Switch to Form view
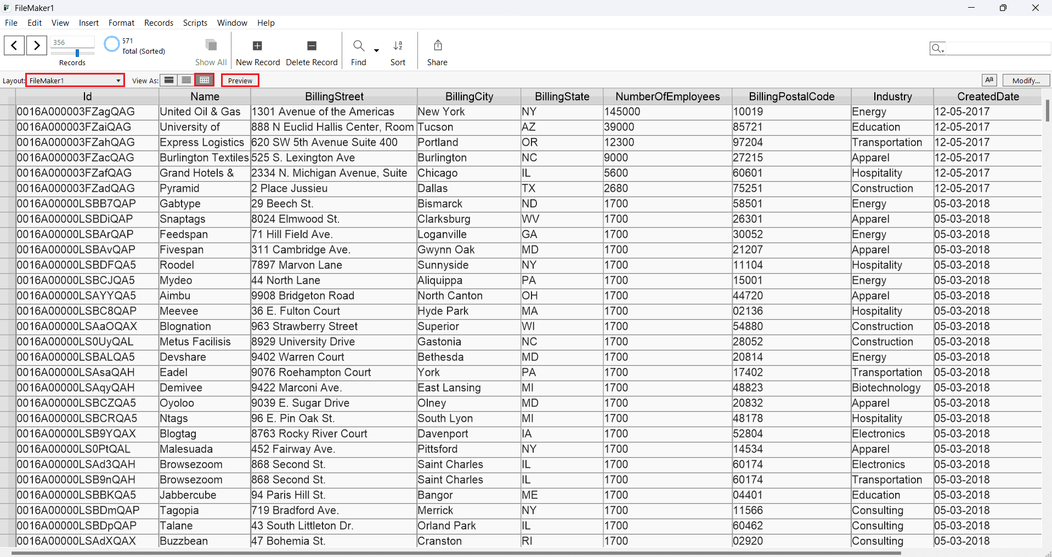1052x557 pixels. pyautogui.click(x=169, y=81)
